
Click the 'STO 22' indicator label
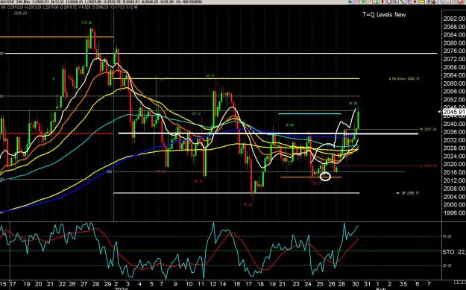(454, 252)
